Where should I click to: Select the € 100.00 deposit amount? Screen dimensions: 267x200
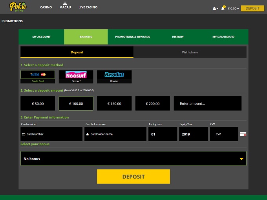point(76,104)
